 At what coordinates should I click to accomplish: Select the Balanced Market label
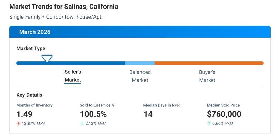(140, 76)
